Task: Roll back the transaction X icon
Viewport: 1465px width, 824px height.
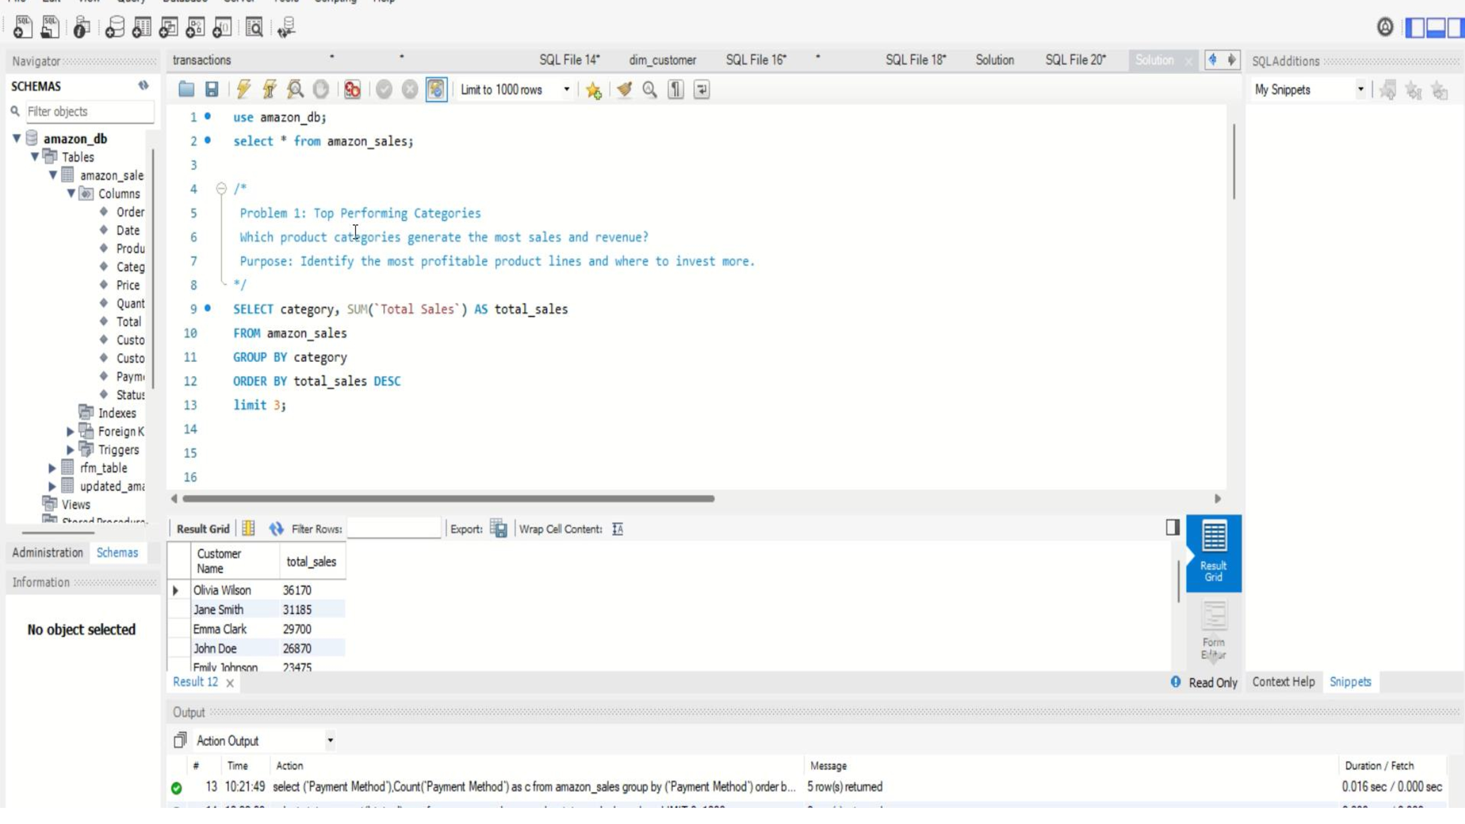Action: click(409, 89)
